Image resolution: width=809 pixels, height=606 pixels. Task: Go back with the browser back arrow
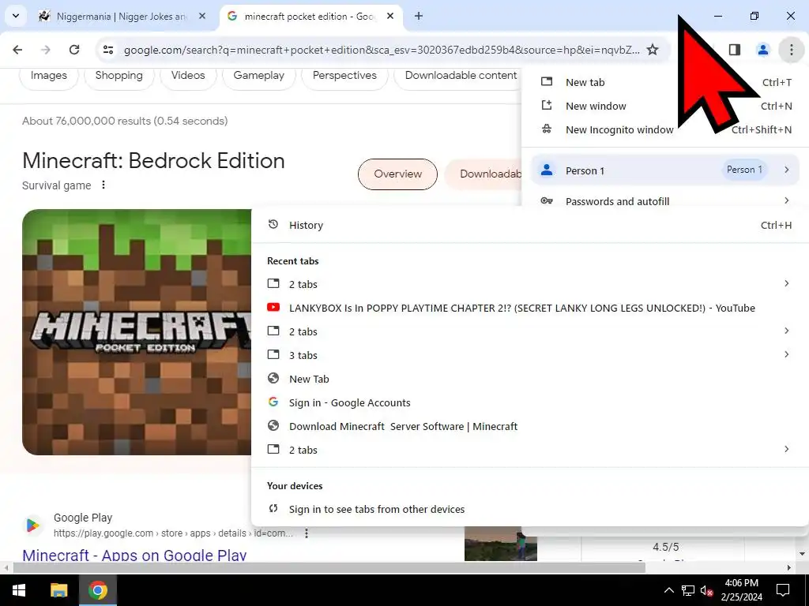[x=17, y=50]
